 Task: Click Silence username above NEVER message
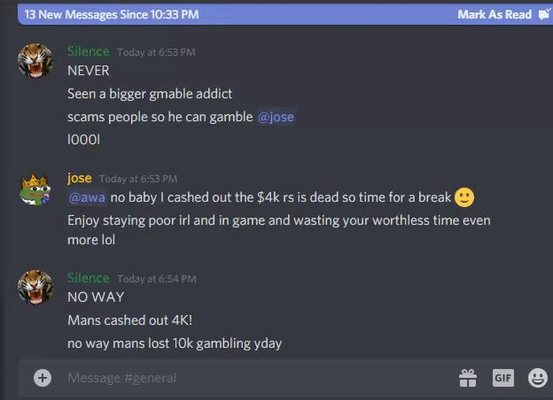coord(88,51)
